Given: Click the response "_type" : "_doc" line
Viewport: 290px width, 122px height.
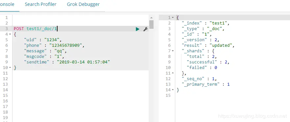Looking at the screenshot, I should point(203,29).
